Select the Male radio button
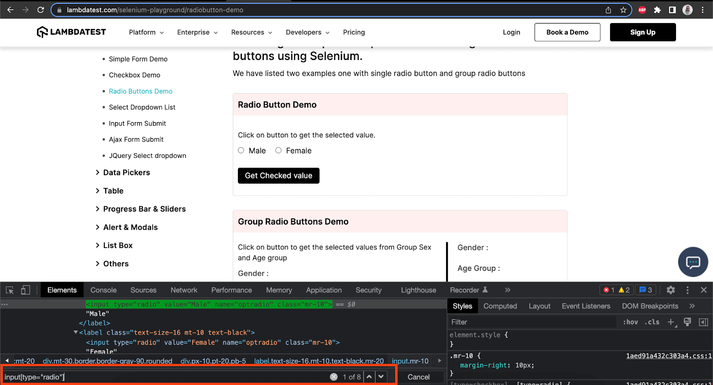 tap(241, 150)
